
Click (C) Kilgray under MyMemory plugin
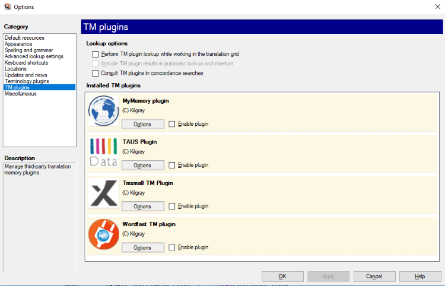133,110
